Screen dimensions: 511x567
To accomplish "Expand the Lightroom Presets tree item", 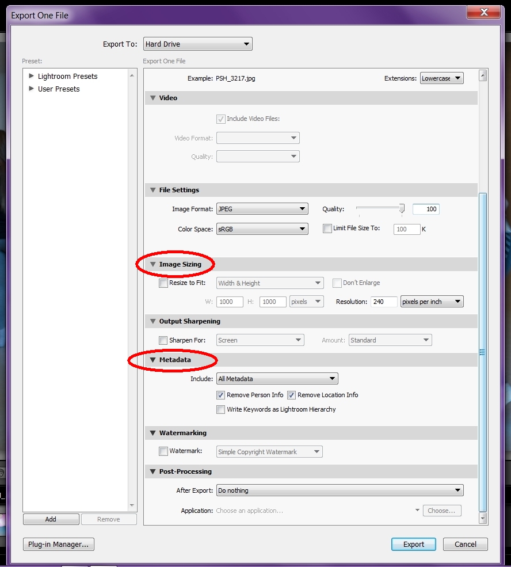I will pos(32,76).
